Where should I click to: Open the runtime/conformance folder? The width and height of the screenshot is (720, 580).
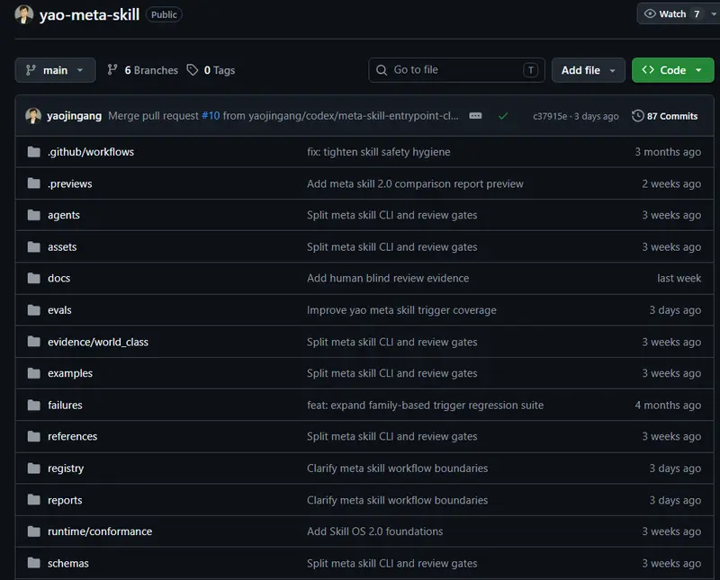100,531
